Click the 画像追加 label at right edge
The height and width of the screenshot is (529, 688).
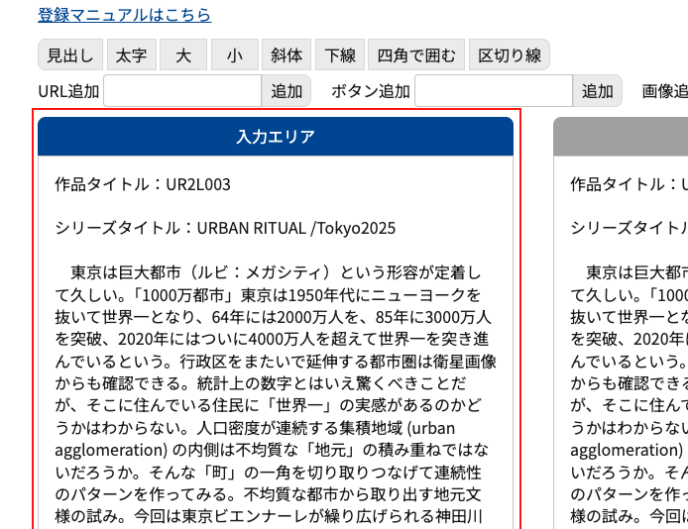click(x=664, y=91)
